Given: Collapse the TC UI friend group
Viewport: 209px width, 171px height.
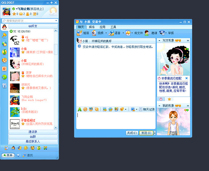Looking at the screenshot, I should pyautogui.click(x=11, y=32).
